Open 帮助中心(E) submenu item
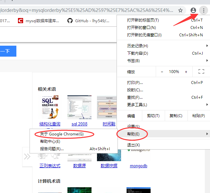The width and height of the screenshot is (210, 193). click(x=74, y=142)
